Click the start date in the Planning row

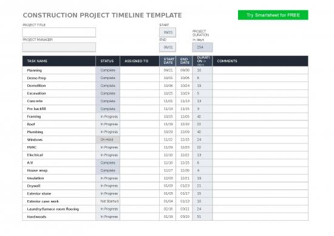168,70
